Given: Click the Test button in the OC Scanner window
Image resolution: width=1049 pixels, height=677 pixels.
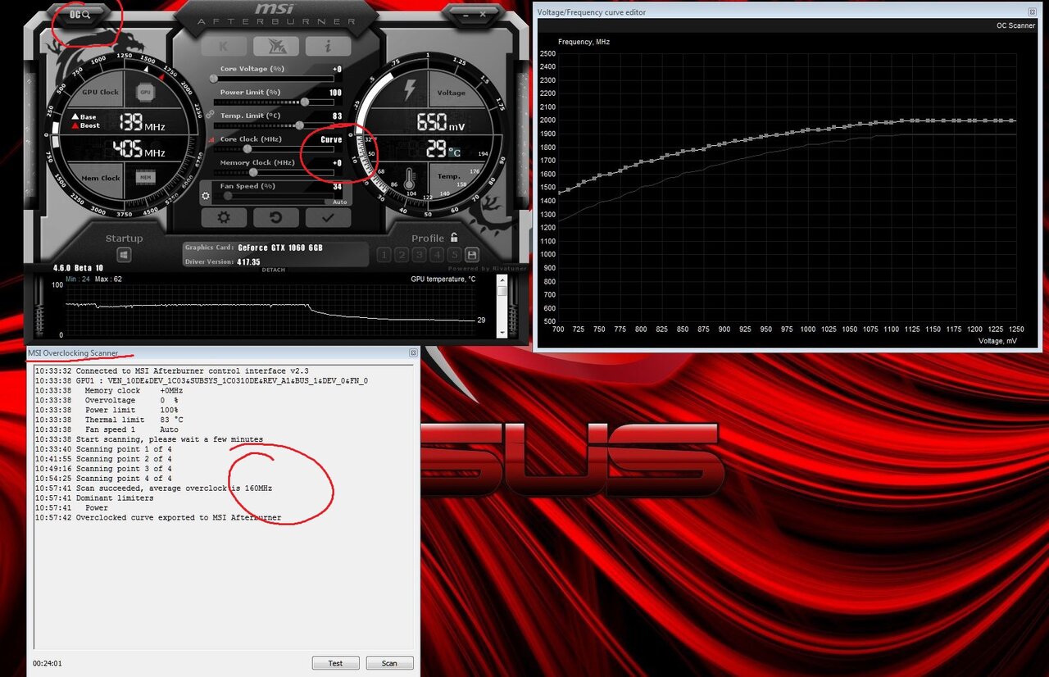Looking at the screenshot, I should (x=335, y=663).
